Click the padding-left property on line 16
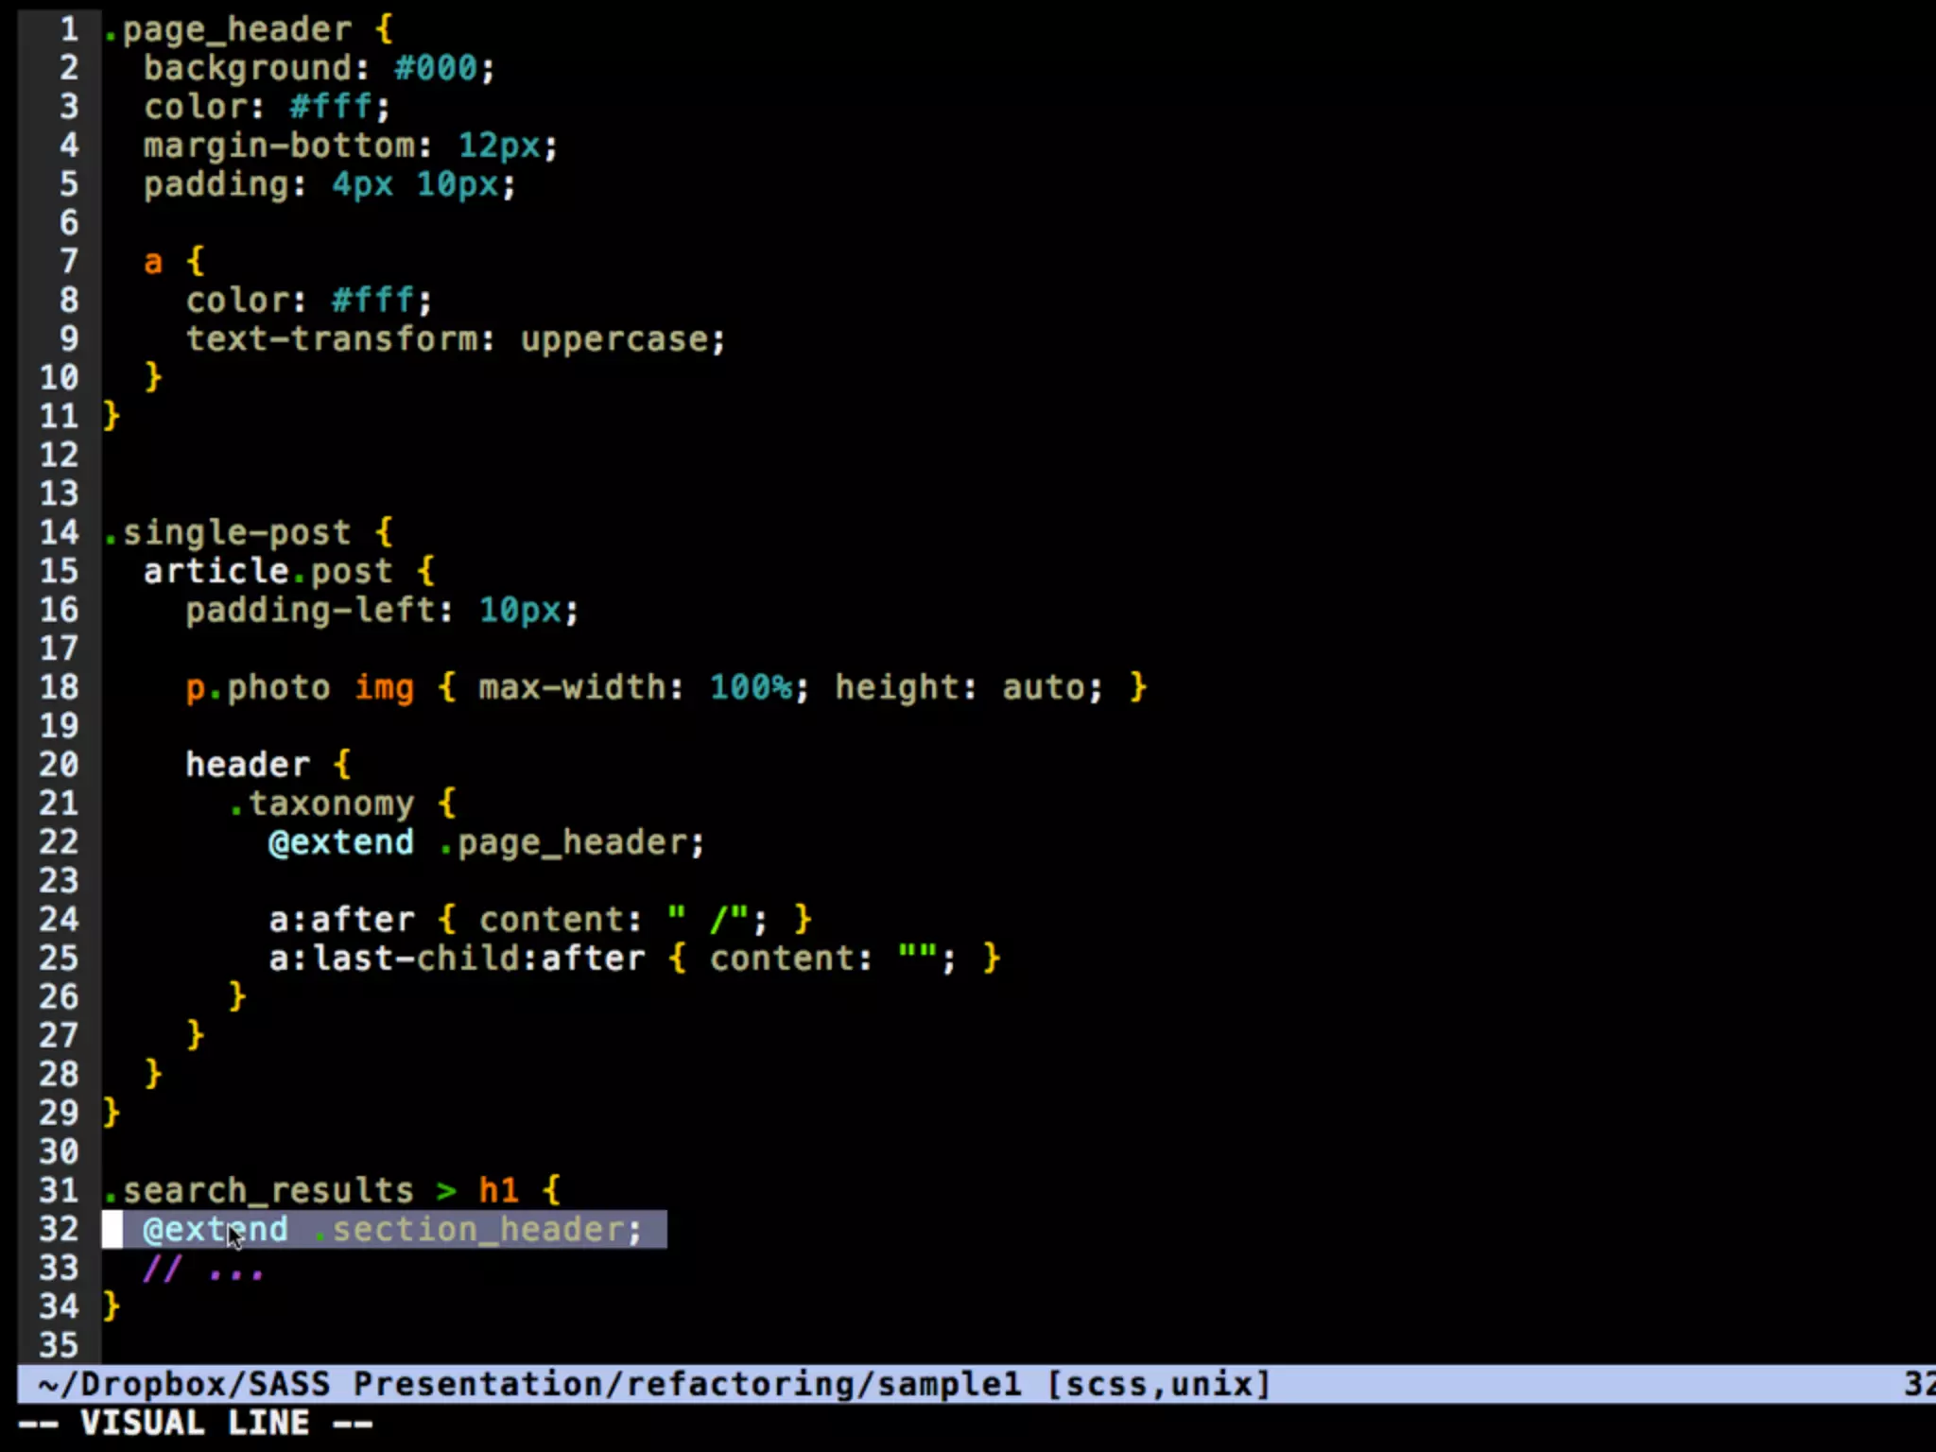 310,611
